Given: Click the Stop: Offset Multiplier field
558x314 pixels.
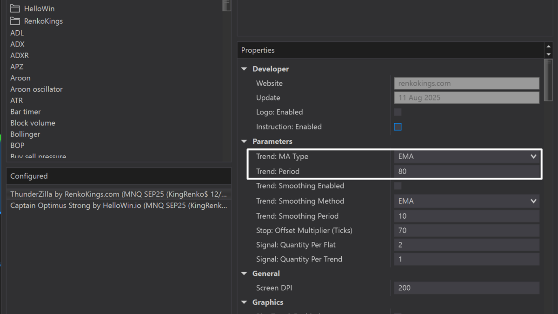Looking at the screenshot, I should point(466,231).
